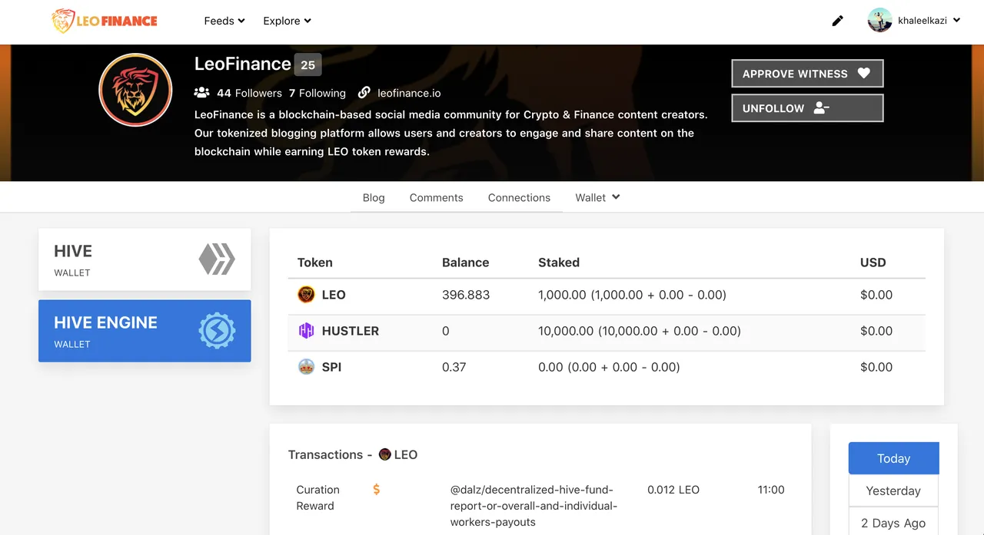Click the Curation Reward label
Viewport: 984px width, 535px height.
tap(317, 497)
